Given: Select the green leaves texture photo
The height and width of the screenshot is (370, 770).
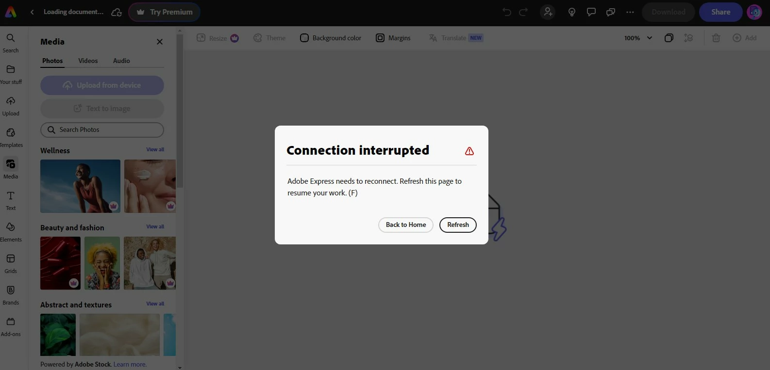Looking at the screenshot, I should 58,335.
